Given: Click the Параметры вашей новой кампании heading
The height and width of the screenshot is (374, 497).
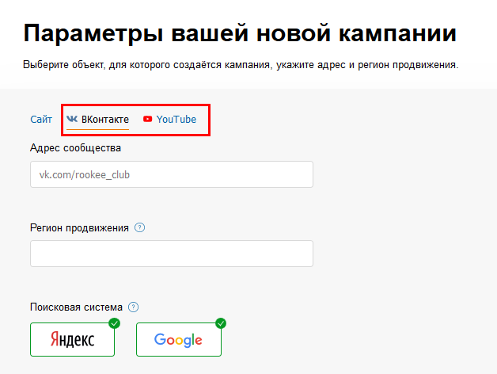Looking at the screenshot, I should [240, 33].
